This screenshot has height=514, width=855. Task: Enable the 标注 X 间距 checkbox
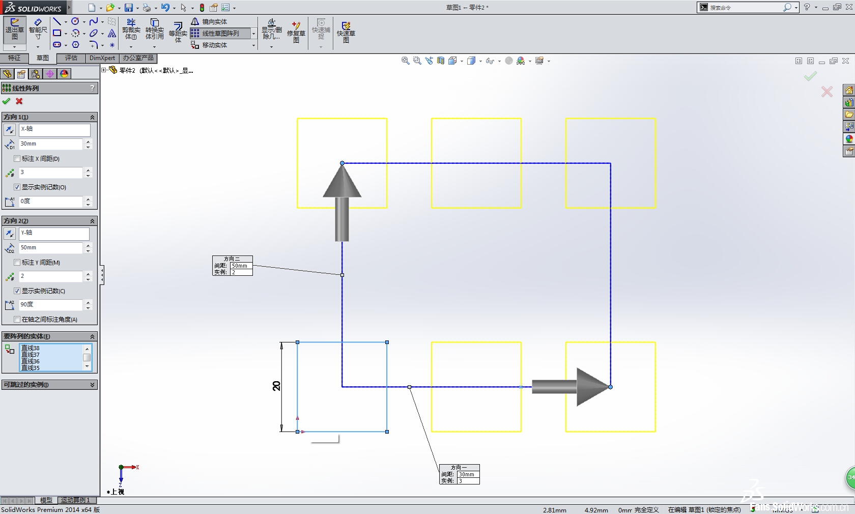tap(17, 159)
